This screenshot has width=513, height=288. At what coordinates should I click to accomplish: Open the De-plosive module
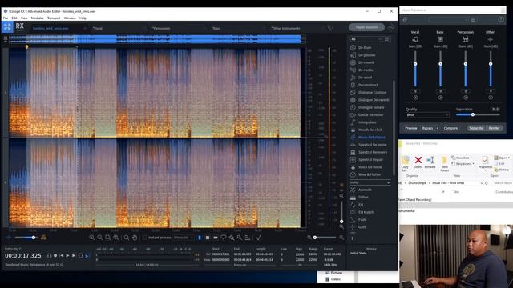click(x=366, y=55)
